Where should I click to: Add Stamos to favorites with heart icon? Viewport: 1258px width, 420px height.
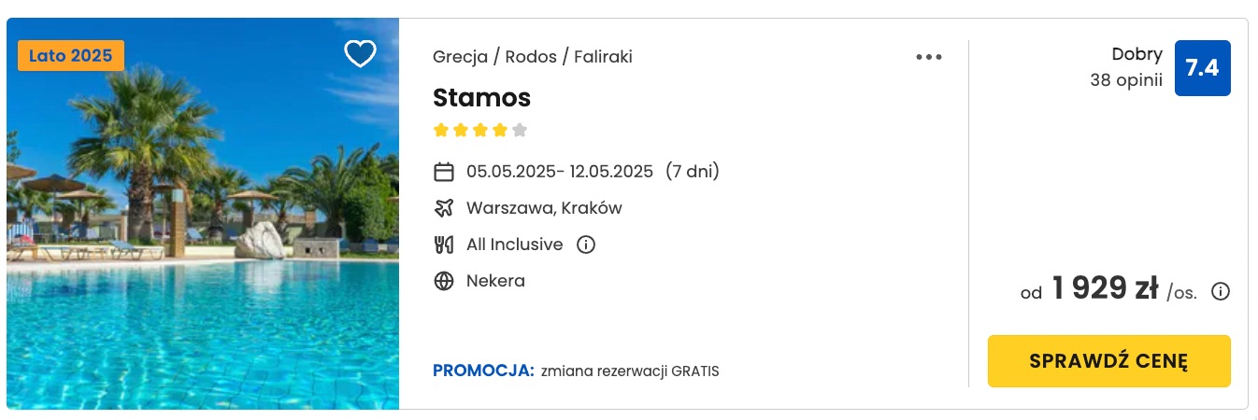[360, 54]
